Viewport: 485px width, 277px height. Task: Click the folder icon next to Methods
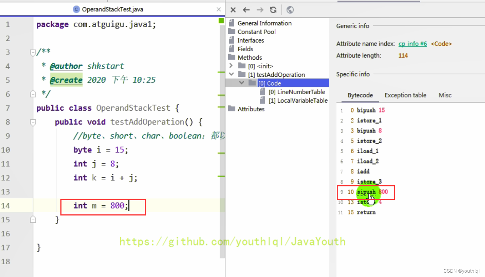[232, 57]
